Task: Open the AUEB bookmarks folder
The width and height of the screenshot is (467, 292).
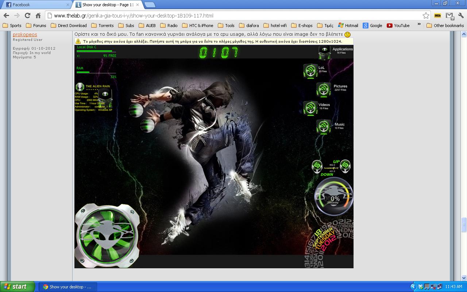Action: click(x=147, y=26)
